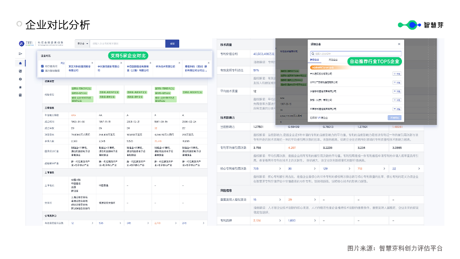This screenshot has height=259, width=460.
Task: Click the star favorites icon in sidebar
Action: (x=20, y=87)
